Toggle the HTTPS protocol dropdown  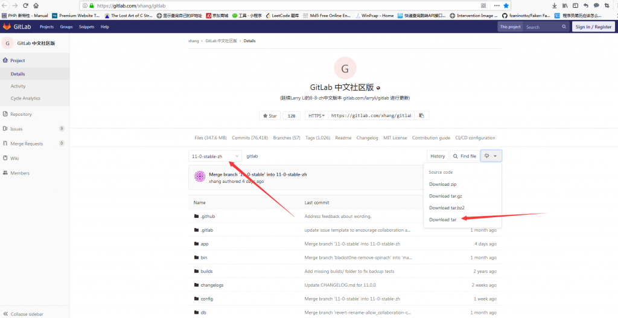(316, 116)
